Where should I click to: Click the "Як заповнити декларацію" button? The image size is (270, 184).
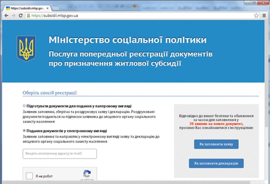click(x=216, y=163)
